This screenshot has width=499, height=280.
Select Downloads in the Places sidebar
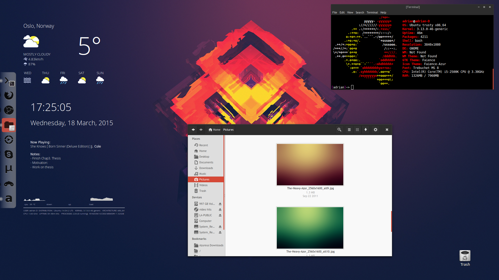coord(206,168)
